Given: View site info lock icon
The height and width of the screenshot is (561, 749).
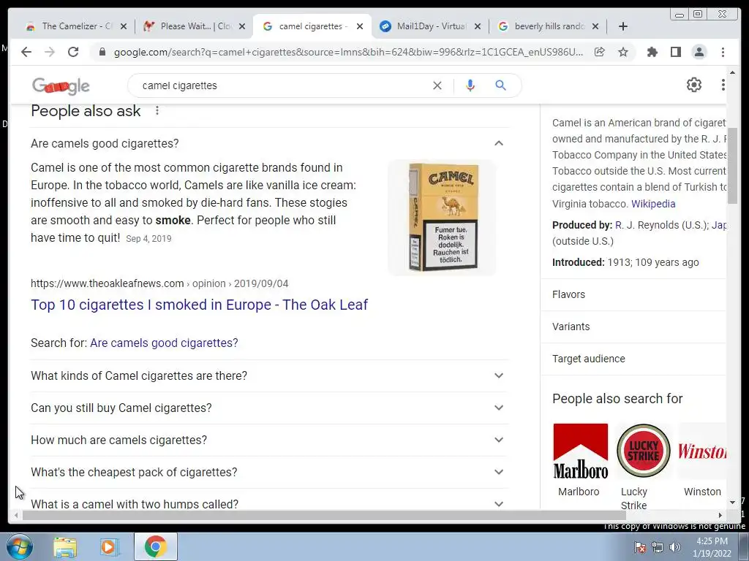Looking at the screenshot, I should pos(102,52).
